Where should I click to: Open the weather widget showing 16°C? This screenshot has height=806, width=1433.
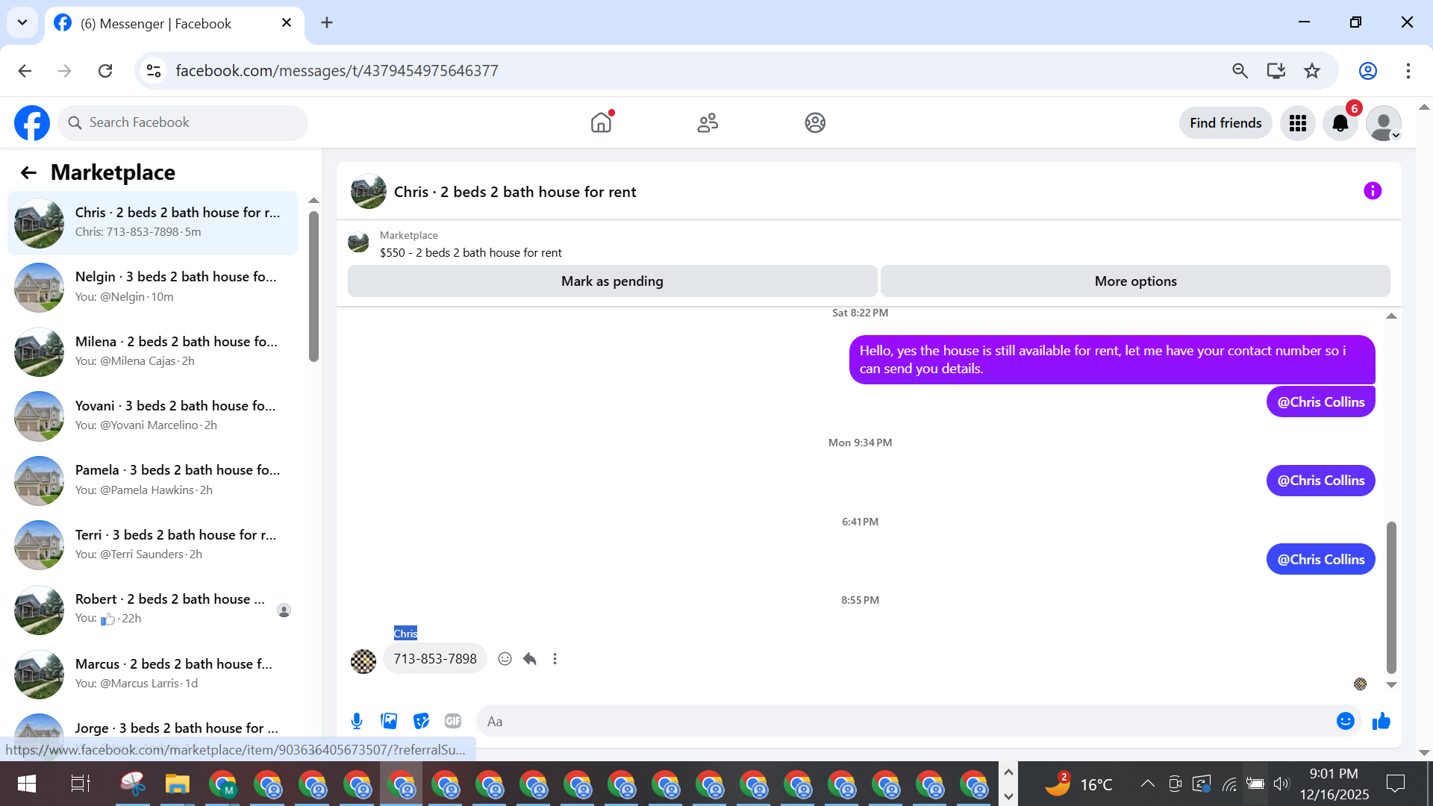(1078, 784)
